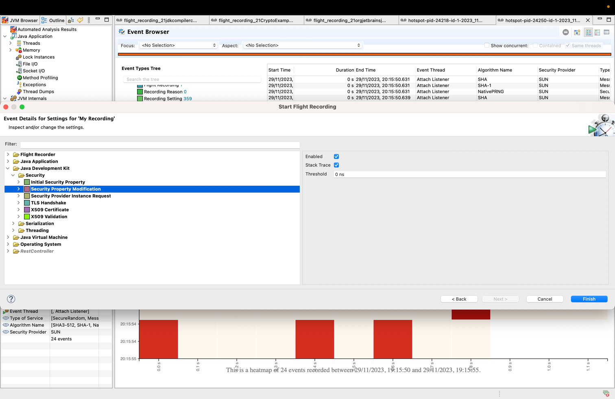
Task: Enable the Show concurrent checkbox
Action: (486, 46)
